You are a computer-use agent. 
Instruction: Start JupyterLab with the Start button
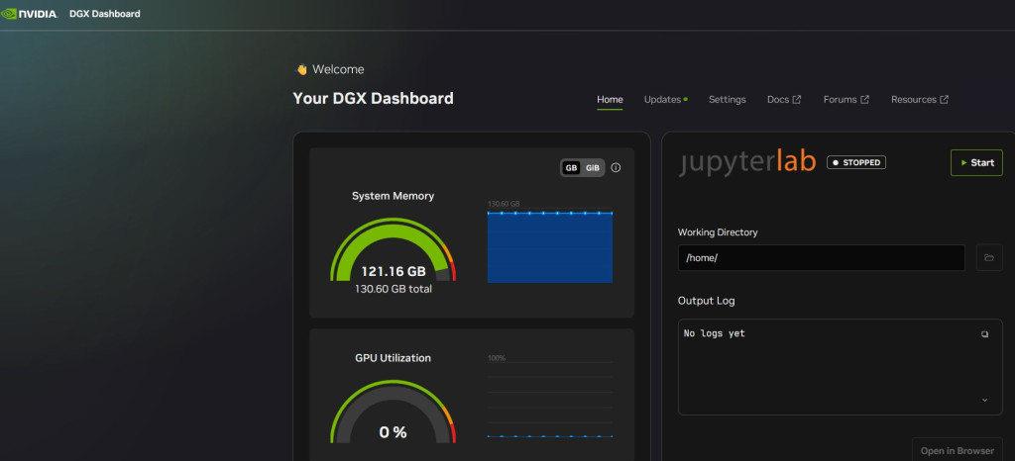click(x=976, y=162)
